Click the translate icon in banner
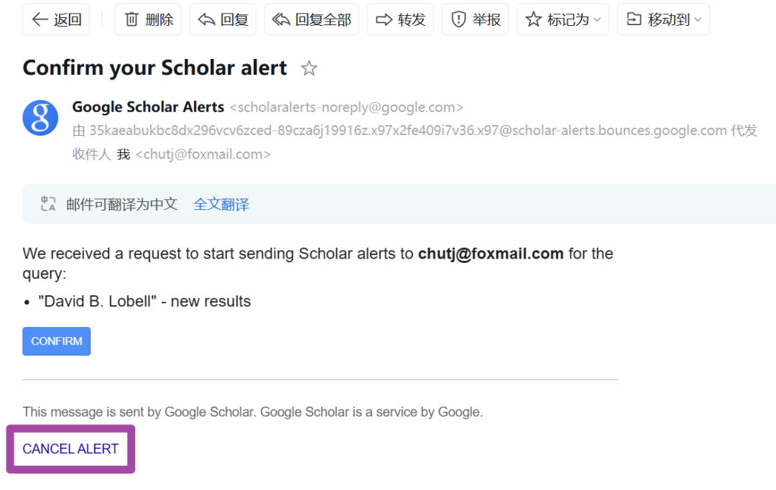 point(48,204)
